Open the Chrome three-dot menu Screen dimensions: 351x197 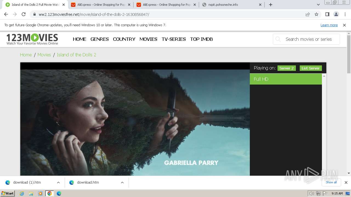point(345,14)
